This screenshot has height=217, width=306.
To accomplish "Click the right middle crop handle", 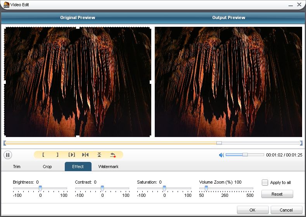I will click(x=150, y=82).
